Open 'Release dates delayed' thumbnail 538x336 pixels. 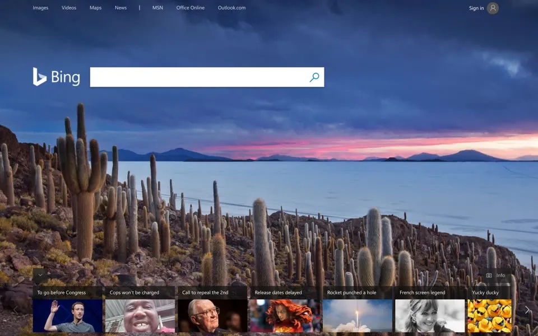click(285, 315)
